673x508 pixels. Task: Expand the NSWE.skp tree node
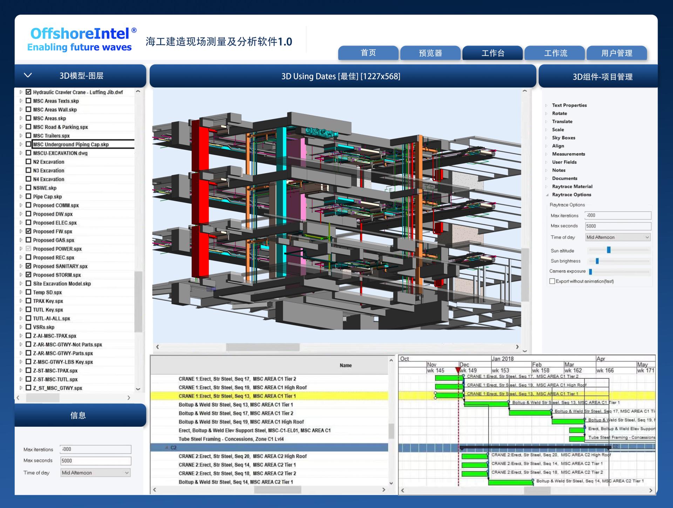point(21,188)
